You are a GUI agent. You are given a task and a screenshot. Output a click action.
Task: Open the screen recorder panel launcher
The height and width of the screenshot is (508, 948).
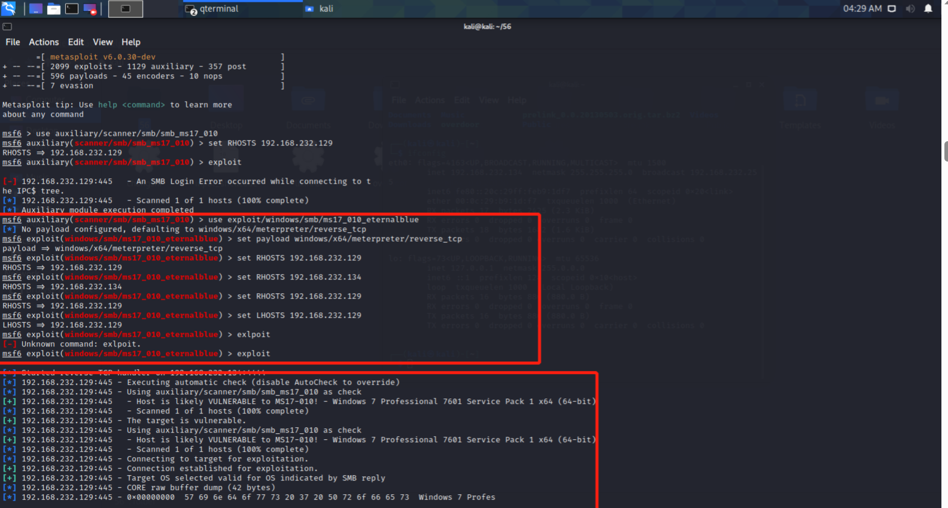[x=90, y=9]
